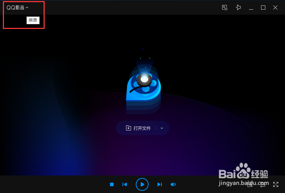The height and width of the screenshot is (193, 285).
Task: Start playback with the round play button
Action: (142, 184)
